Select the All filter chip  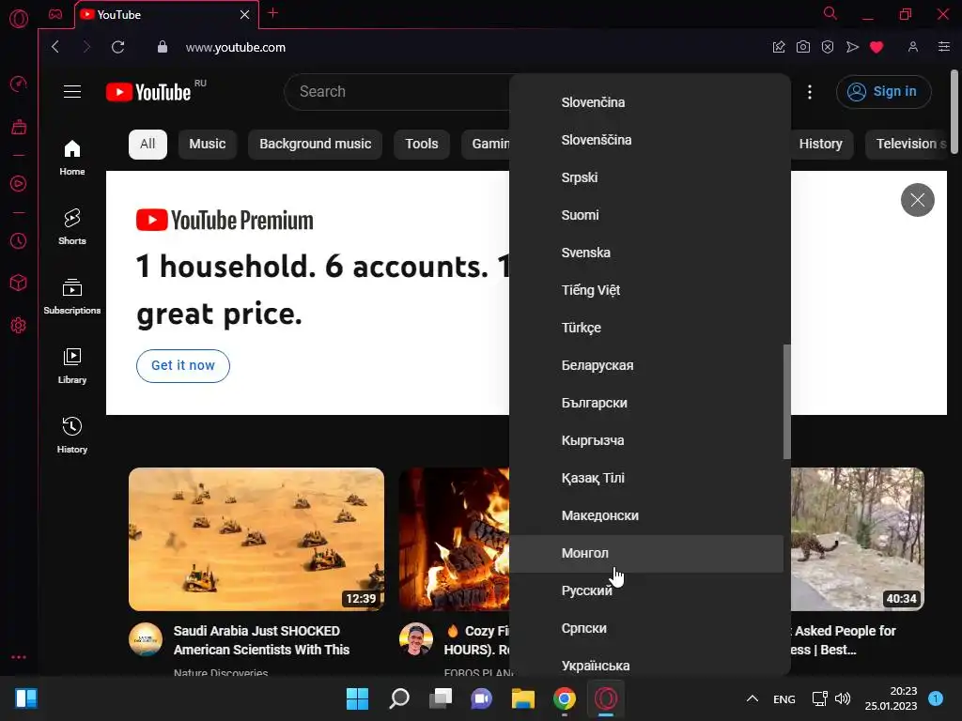(147, 144)
